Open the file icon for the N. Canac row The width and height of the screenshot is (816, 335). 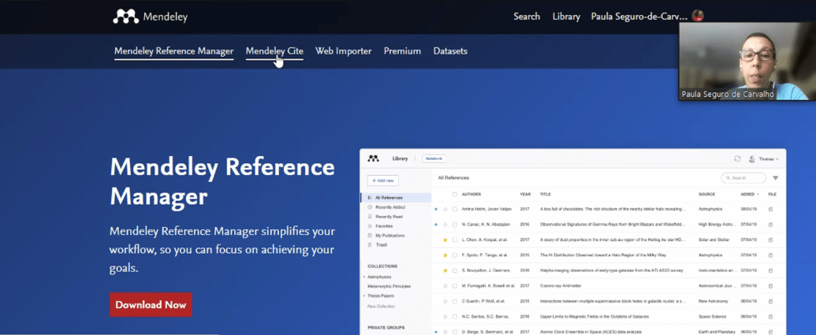click(771, 224)
